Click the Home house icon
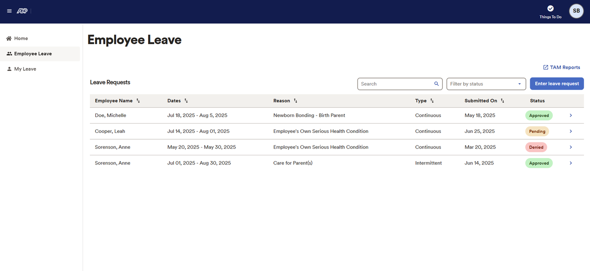Screen dimensions: 590x271 (x=8, y=38)
